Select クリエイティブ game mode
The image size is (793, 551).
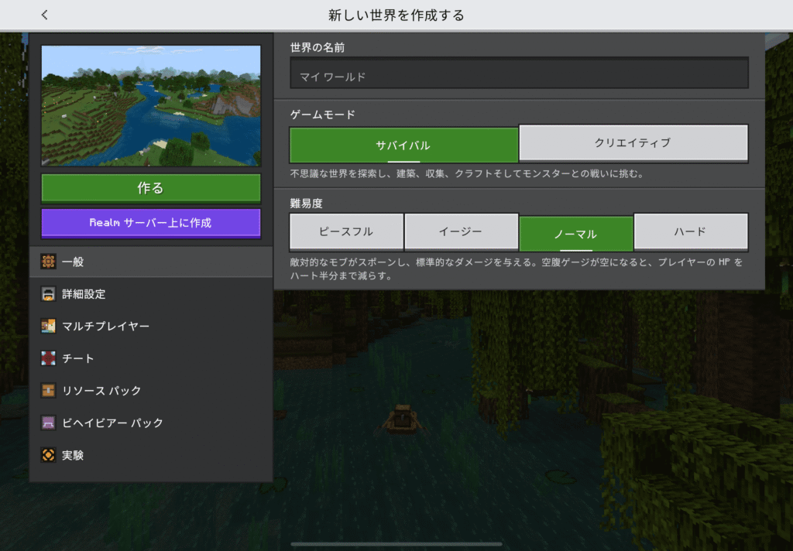(633, 143)
